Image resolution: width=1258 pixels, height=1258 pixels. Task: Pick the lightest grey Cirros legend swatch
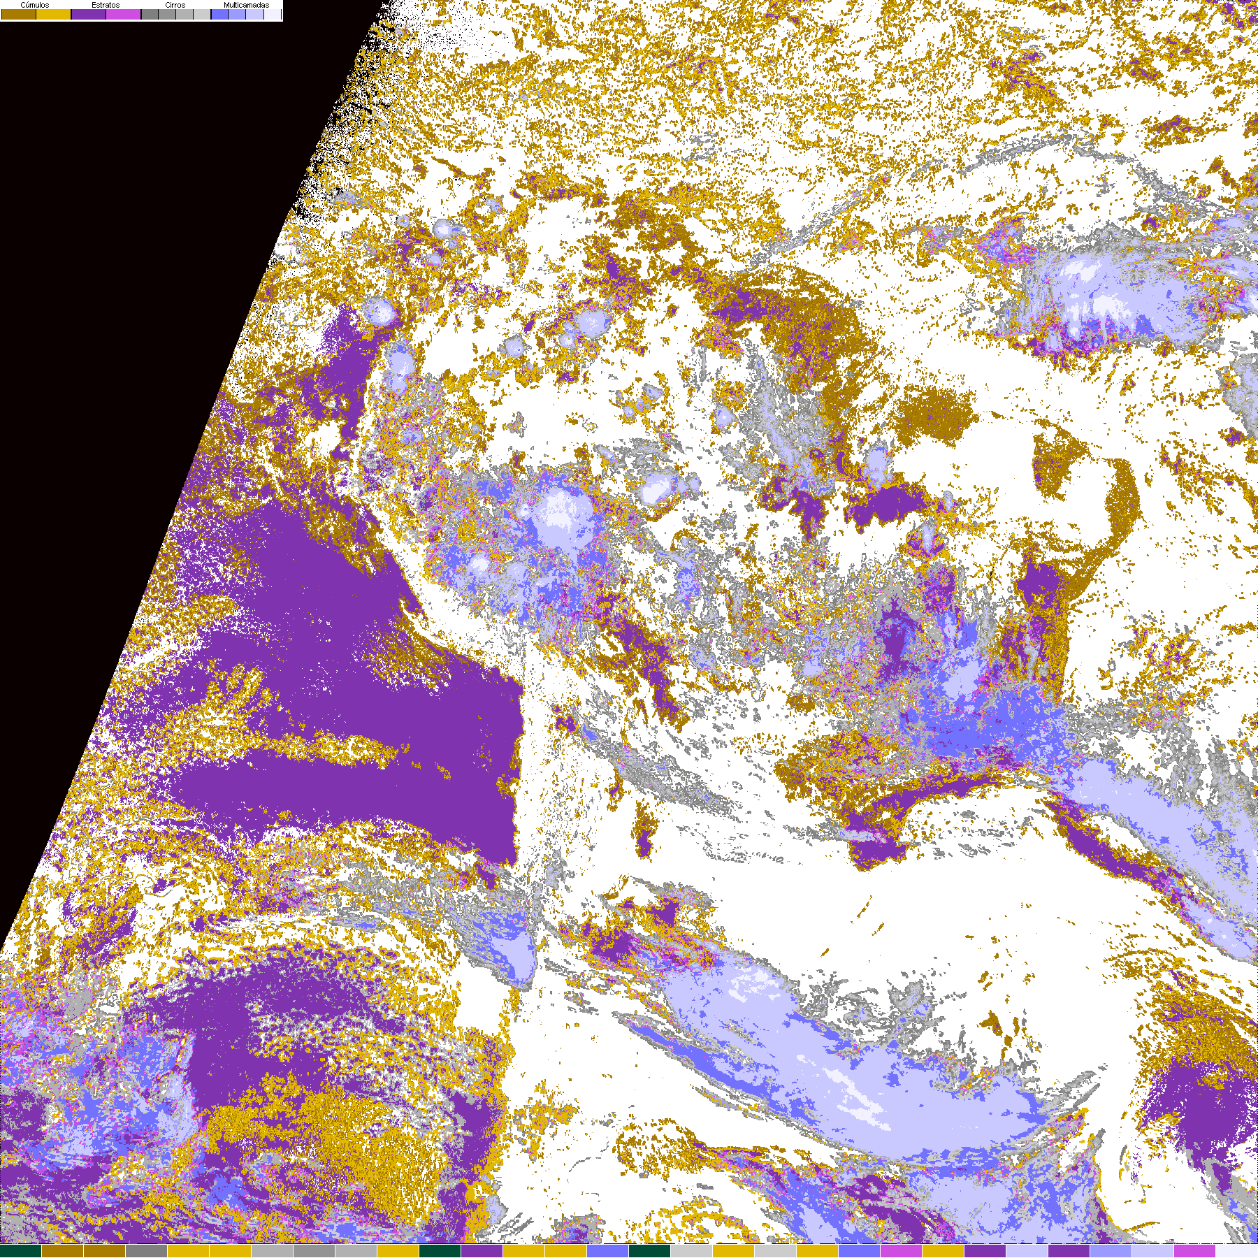[x=202, y=14]
